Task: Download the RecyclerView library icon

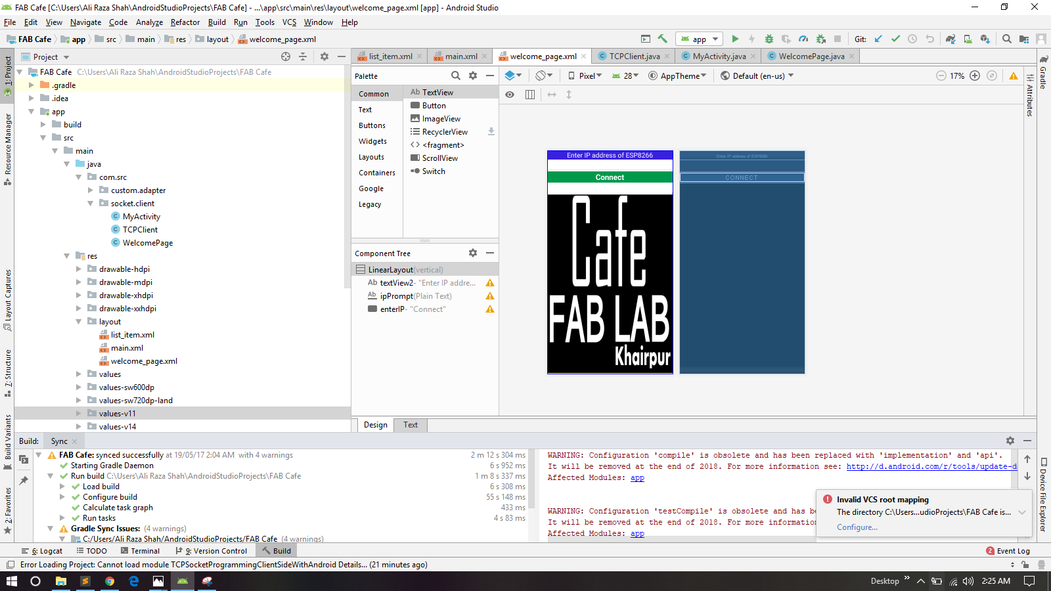Action: [x=491, y=131]
